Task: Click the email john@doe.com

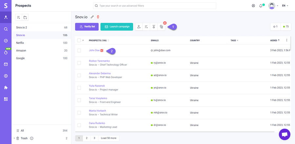Action: tap(162, 51)
